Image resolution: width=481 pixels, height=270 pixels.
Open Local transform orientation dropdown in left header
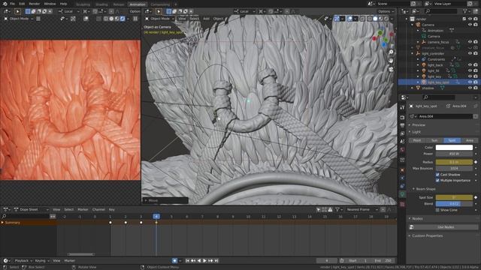(x=68, y=11)
